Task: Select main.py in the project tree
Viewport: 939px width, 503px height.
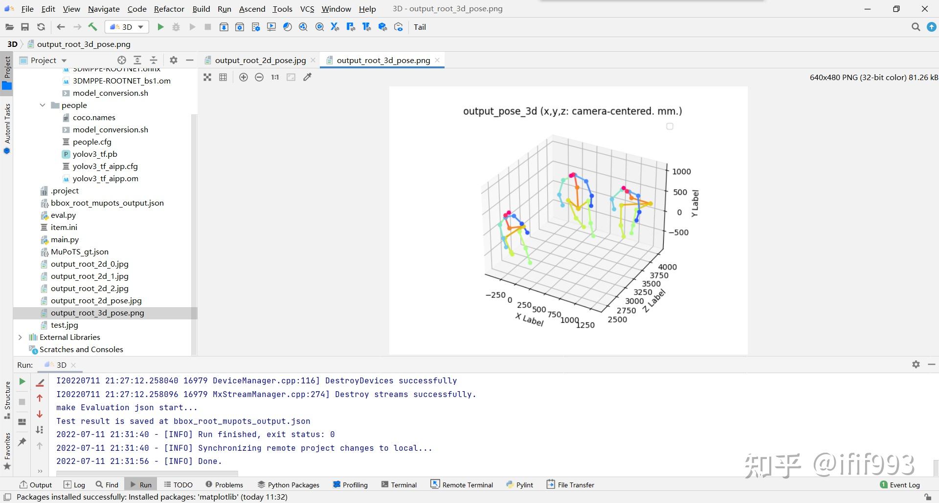Action: [65, 240]
